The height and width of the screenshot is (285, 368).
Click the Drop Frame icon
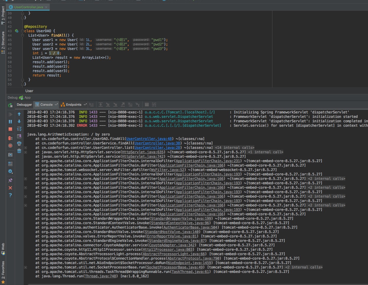pos(130,105)
